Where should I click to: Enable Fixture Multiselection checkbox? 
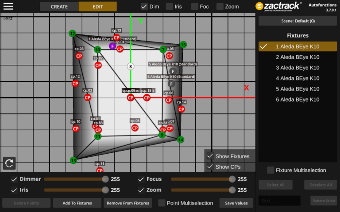click(x=270, y=170)
